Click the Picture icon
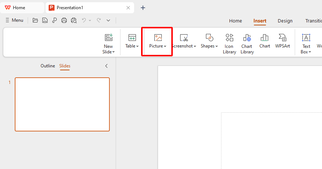 [158, 38]
